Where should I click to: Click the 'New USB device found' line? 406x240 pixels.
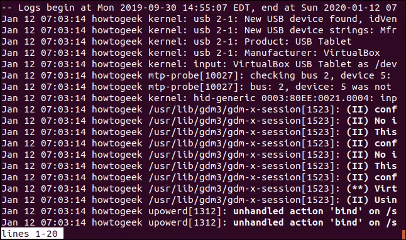tap(199, 19)
